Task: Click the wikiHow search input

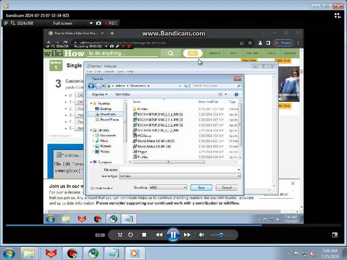Action: click(123, 53)
